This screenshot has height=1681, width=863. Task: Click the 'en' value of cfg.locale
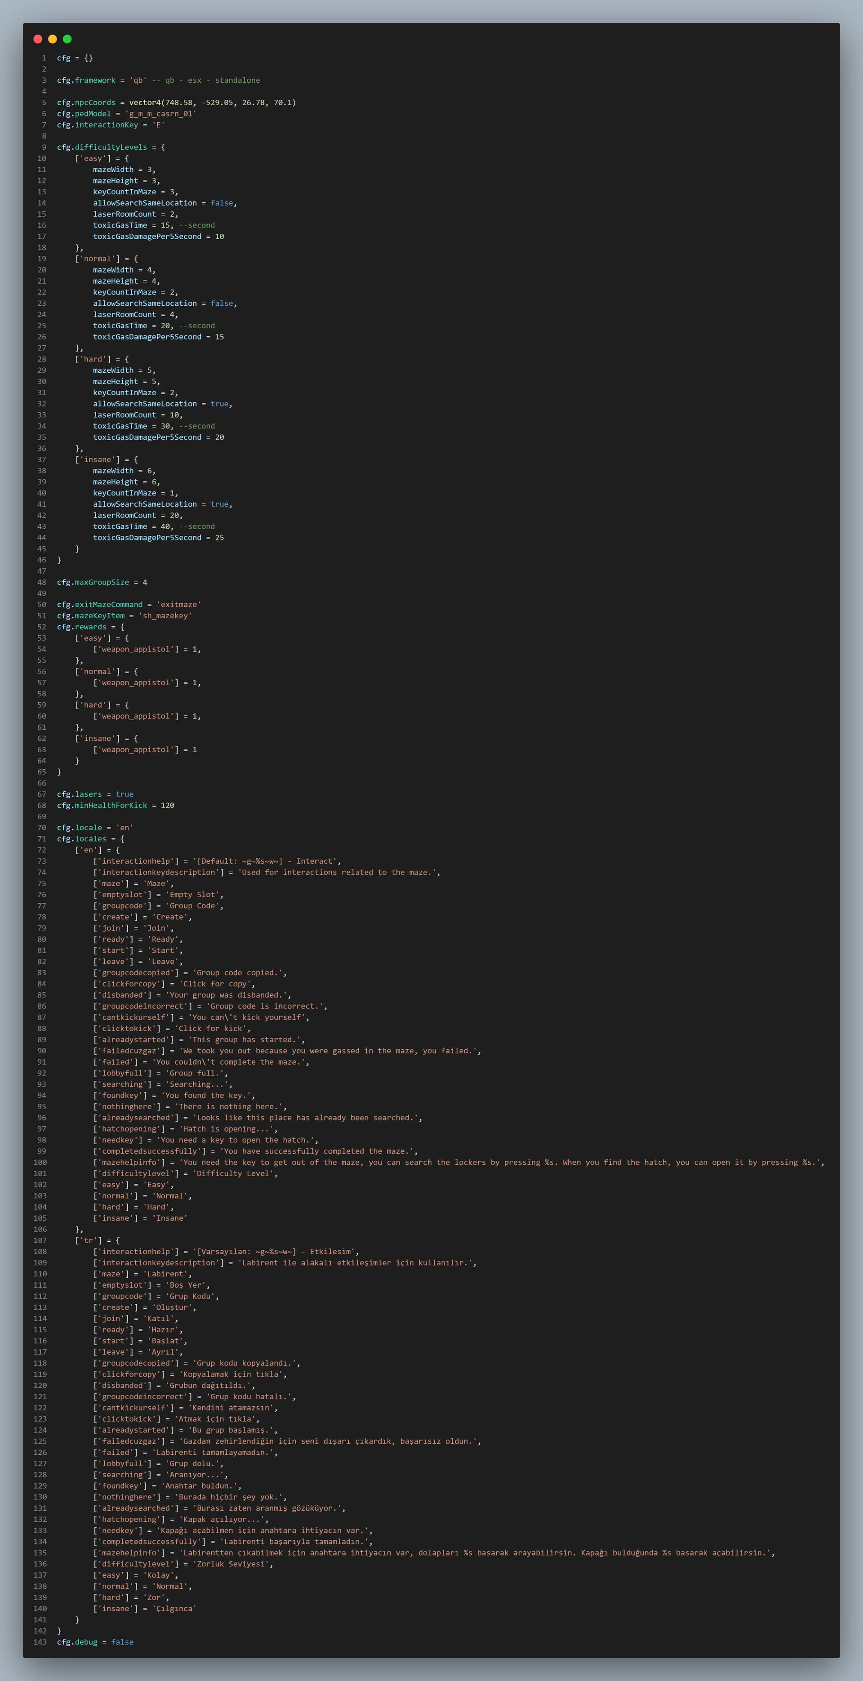click(124, 827)
